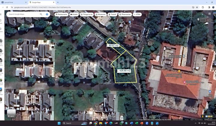Click the install app icon in address bar

tap(193, 7)
